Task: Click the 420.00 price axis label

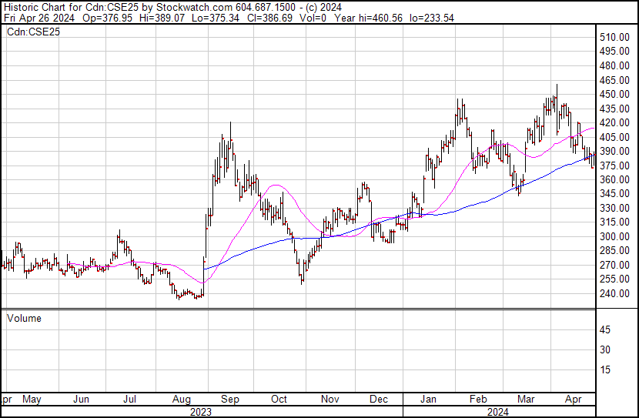Action: pos(614,122)
